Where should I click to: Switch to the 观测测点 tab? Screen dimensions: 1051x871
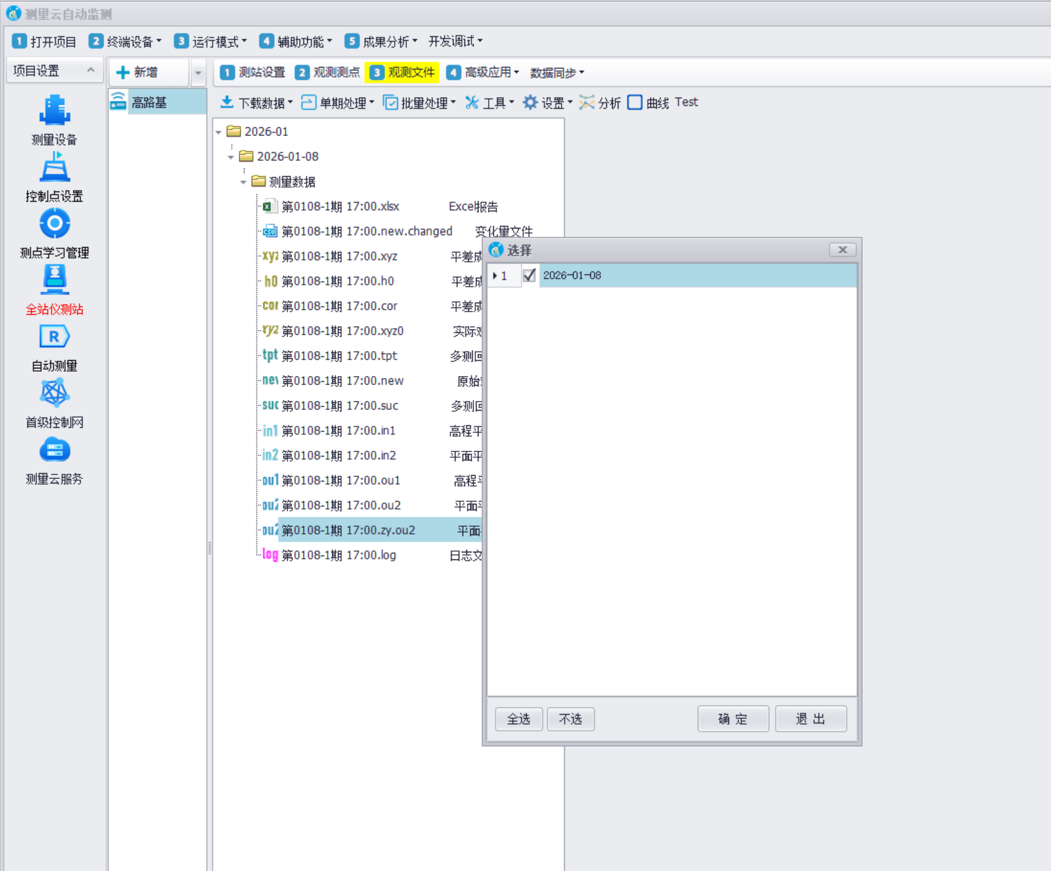pos(328,72)
